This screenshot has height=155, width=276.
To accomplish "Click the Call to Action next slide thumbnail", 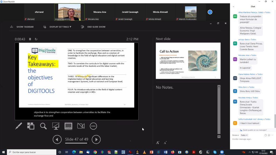I will pos(188,61).
